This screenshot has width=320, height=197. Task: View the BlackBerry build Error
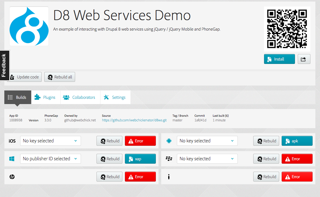point(297,159)
